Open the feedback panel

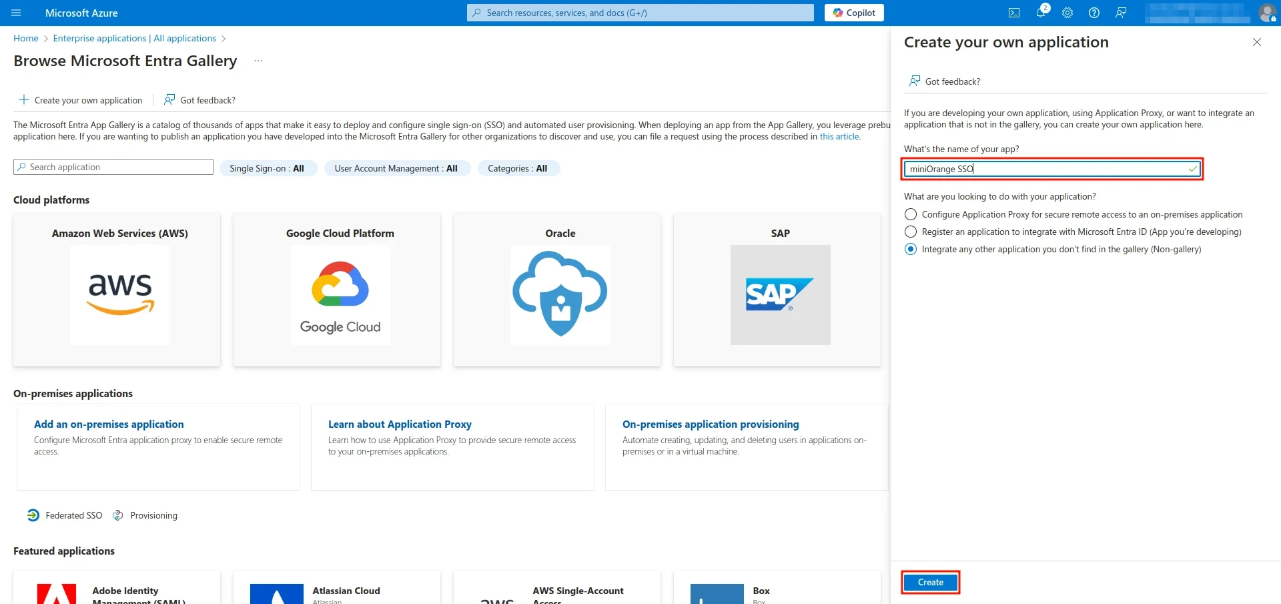(x=1121, y=13)
